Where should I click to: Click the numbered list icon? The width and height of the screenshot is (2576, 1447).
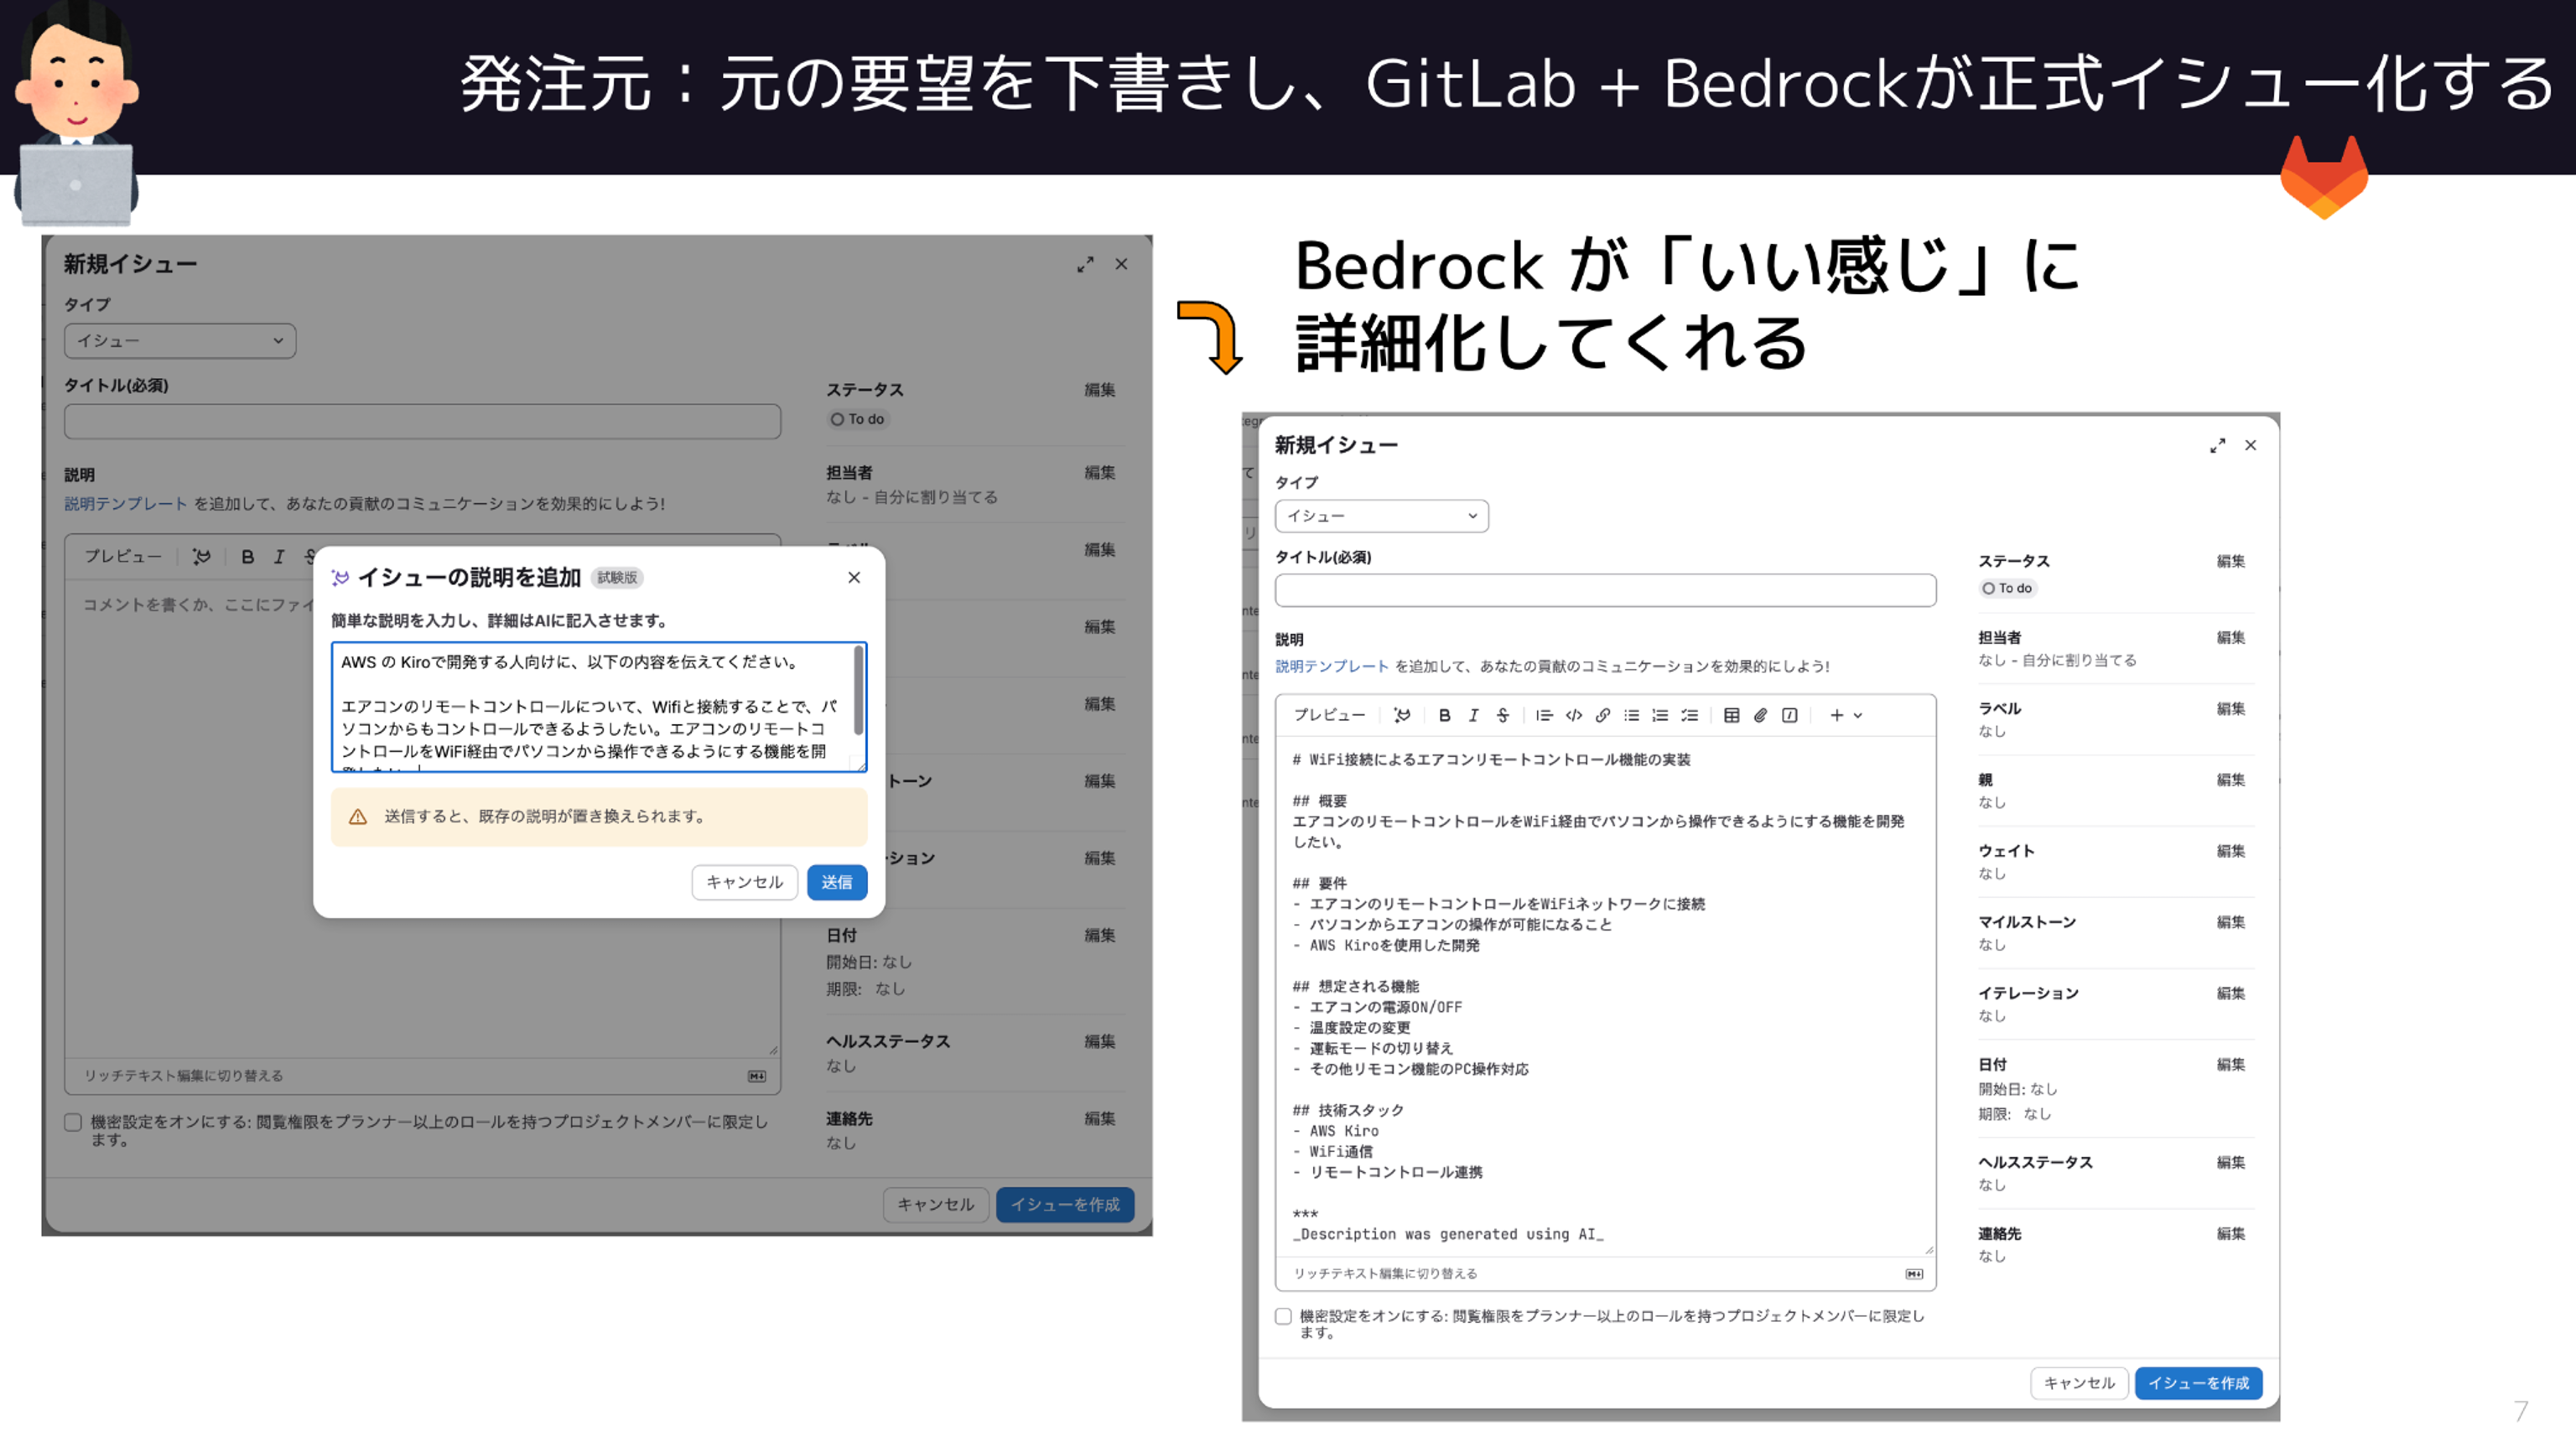[x=1660, y=715]
